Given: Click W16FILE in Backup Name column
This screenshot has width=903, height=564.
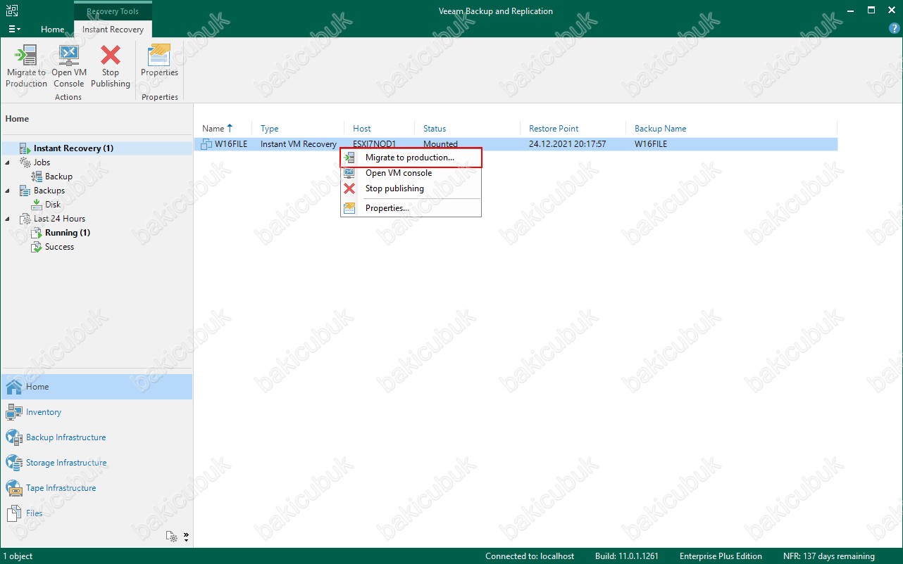Looking at the screenshot, I should tap(651, 144).
